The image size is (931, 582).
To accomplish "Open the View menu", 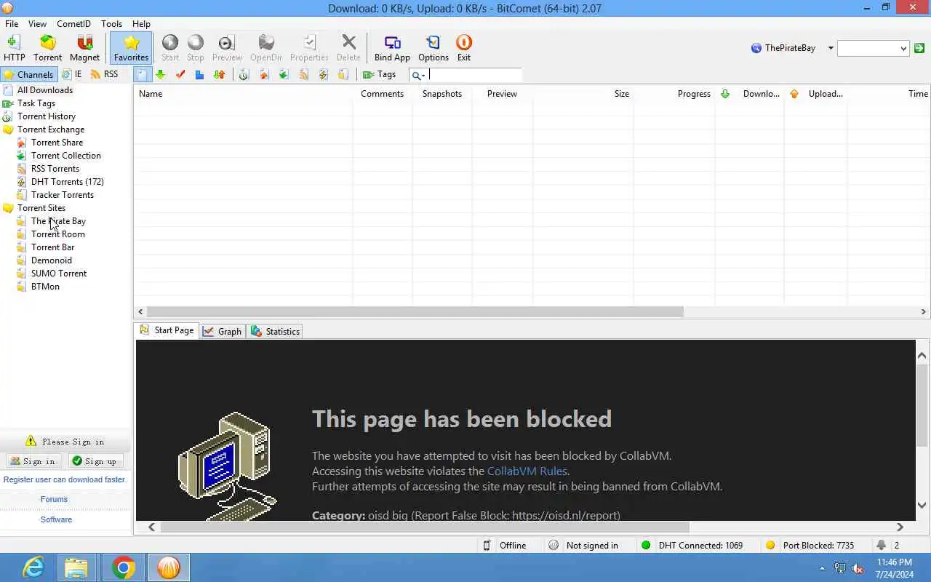I will [x=37, y=24].
